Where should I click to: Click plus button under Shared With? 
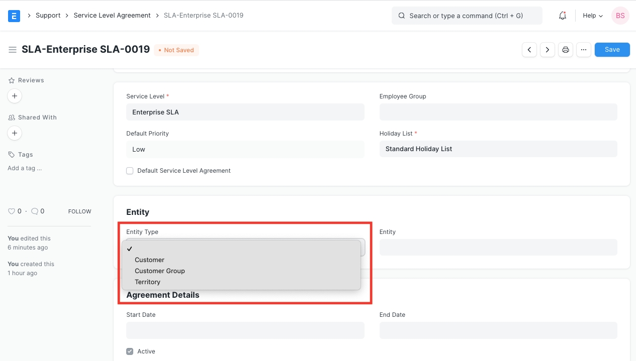click(15, 133)
